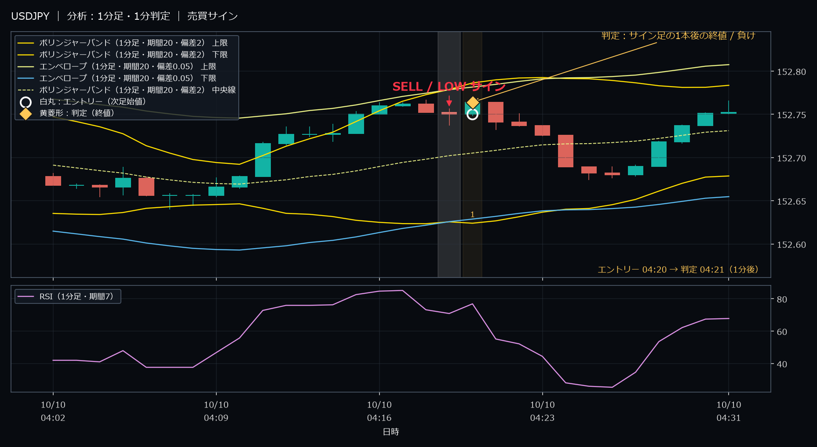Click the 152.70 price axis label
This screenshot has width=817, height=447.
[791, 158]
